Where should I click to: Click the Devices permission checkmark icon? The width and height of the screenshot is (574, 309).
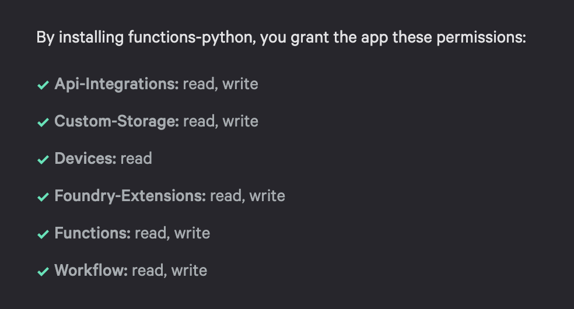tap(43, 160)
